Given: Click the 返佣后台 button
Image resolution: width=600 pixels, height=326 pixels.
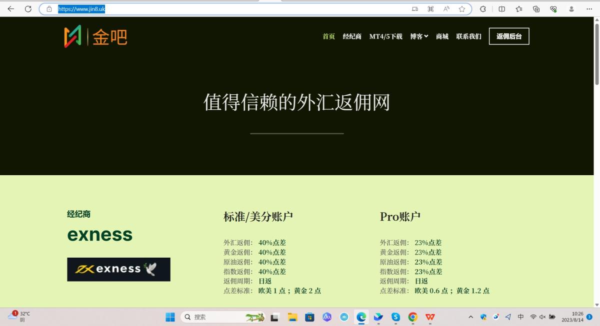Looking at the screenshot, I should coord(509,36).
